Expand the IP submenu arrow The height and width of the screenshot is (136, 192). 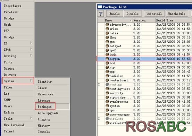click(x=31, y=43)
